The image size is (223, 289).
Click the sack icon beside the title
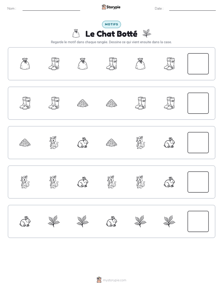pyautogui.click(x=76, y=33)
